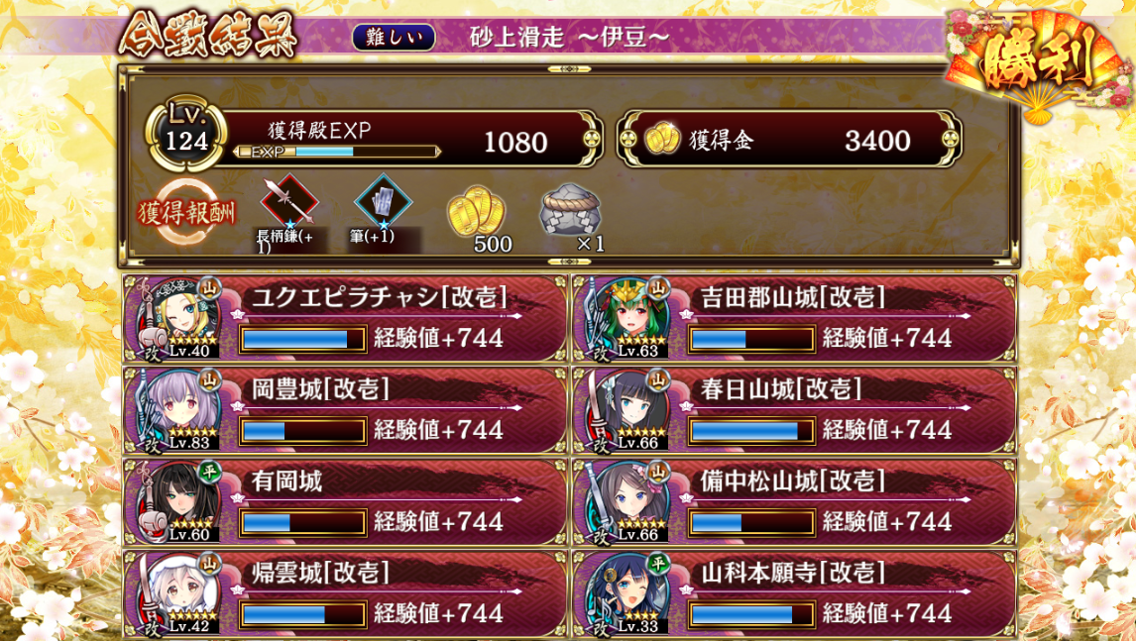Click the 獲得金 coin icon
The image size is (1136, 642).
[x=662, y=139]
